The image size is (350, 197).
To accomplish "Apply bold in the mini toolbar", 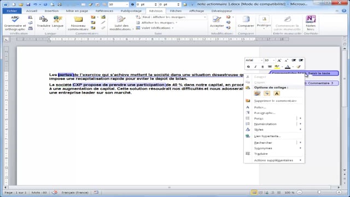I will tap(248, 67).
